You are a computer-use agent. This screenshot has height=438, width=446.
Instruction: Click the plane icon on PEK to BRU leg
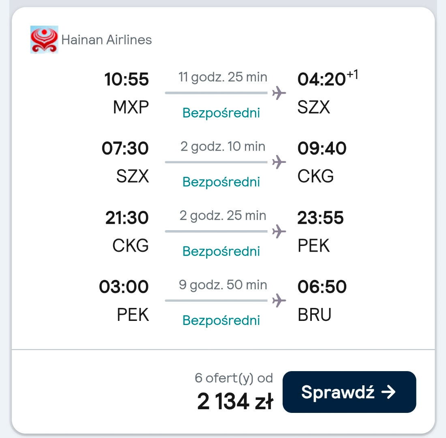pyautogui.click(x=279, y=300)
